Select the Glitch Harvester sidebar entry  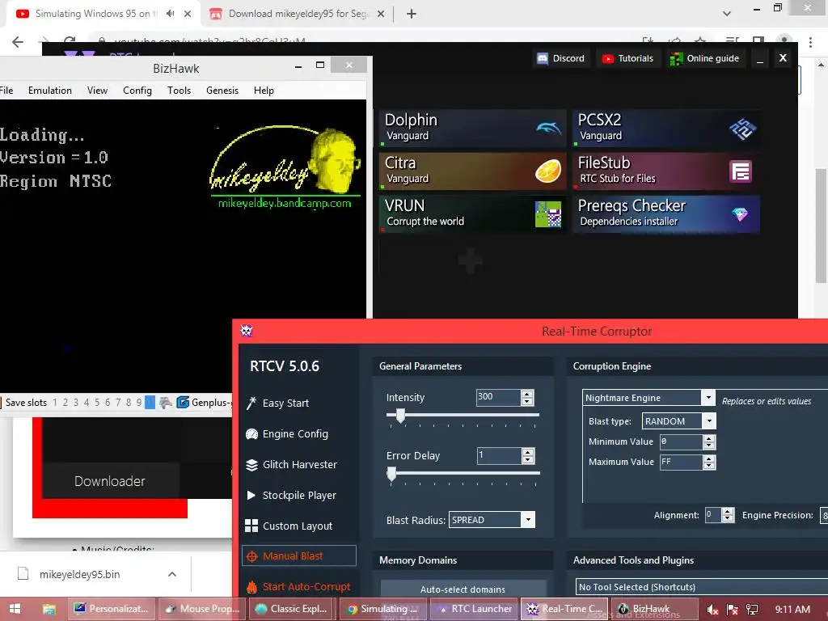point(299,465)
